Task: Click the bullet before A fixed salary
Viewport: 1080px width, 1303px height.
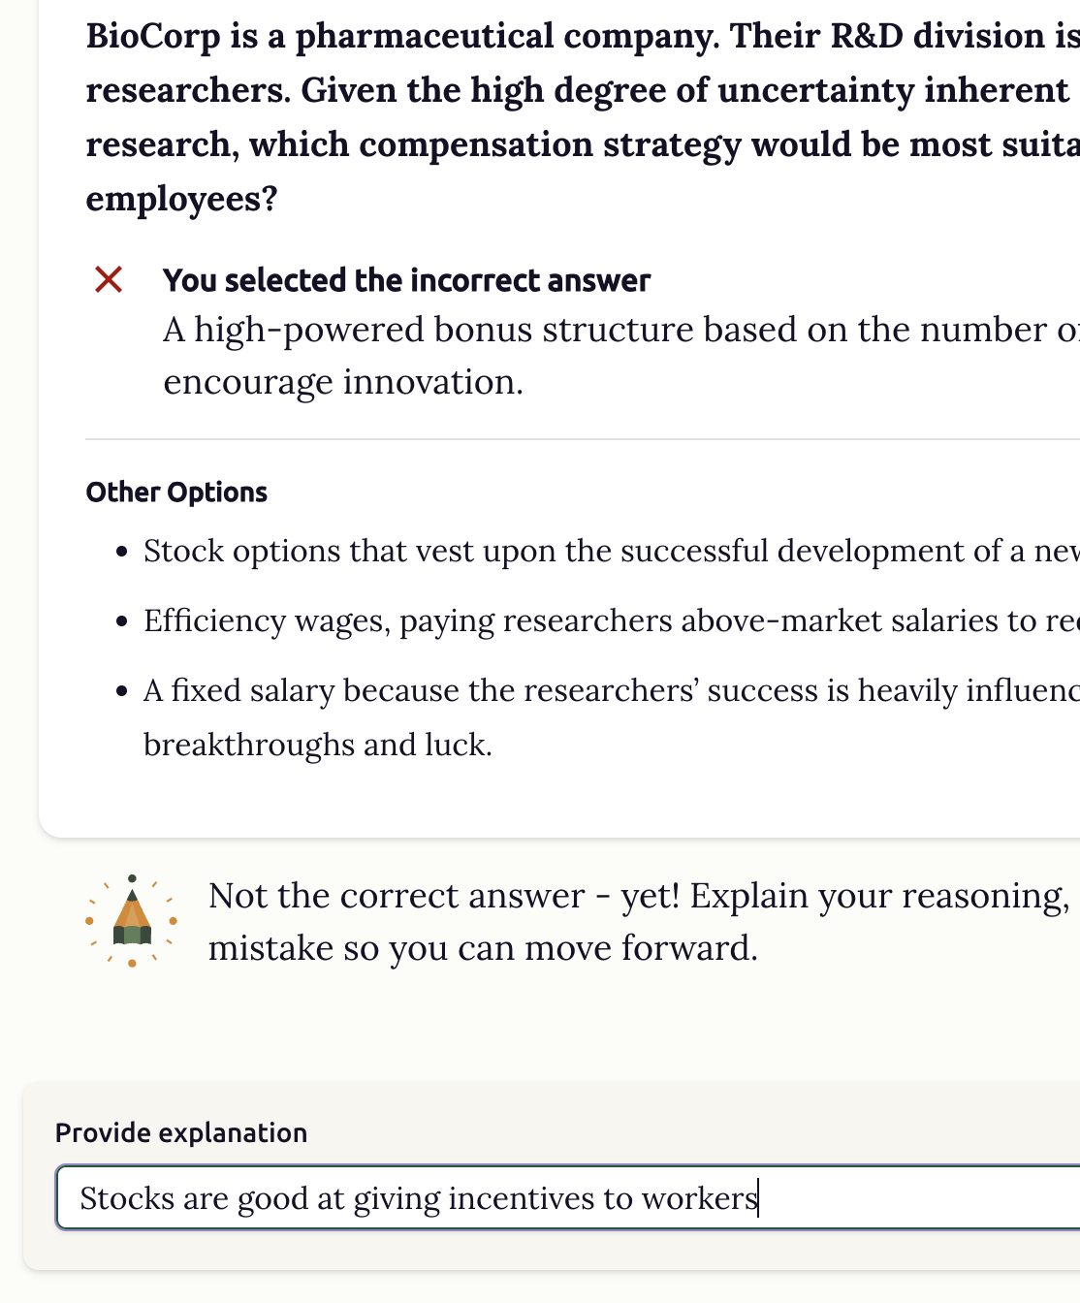Action: (121, 691)
